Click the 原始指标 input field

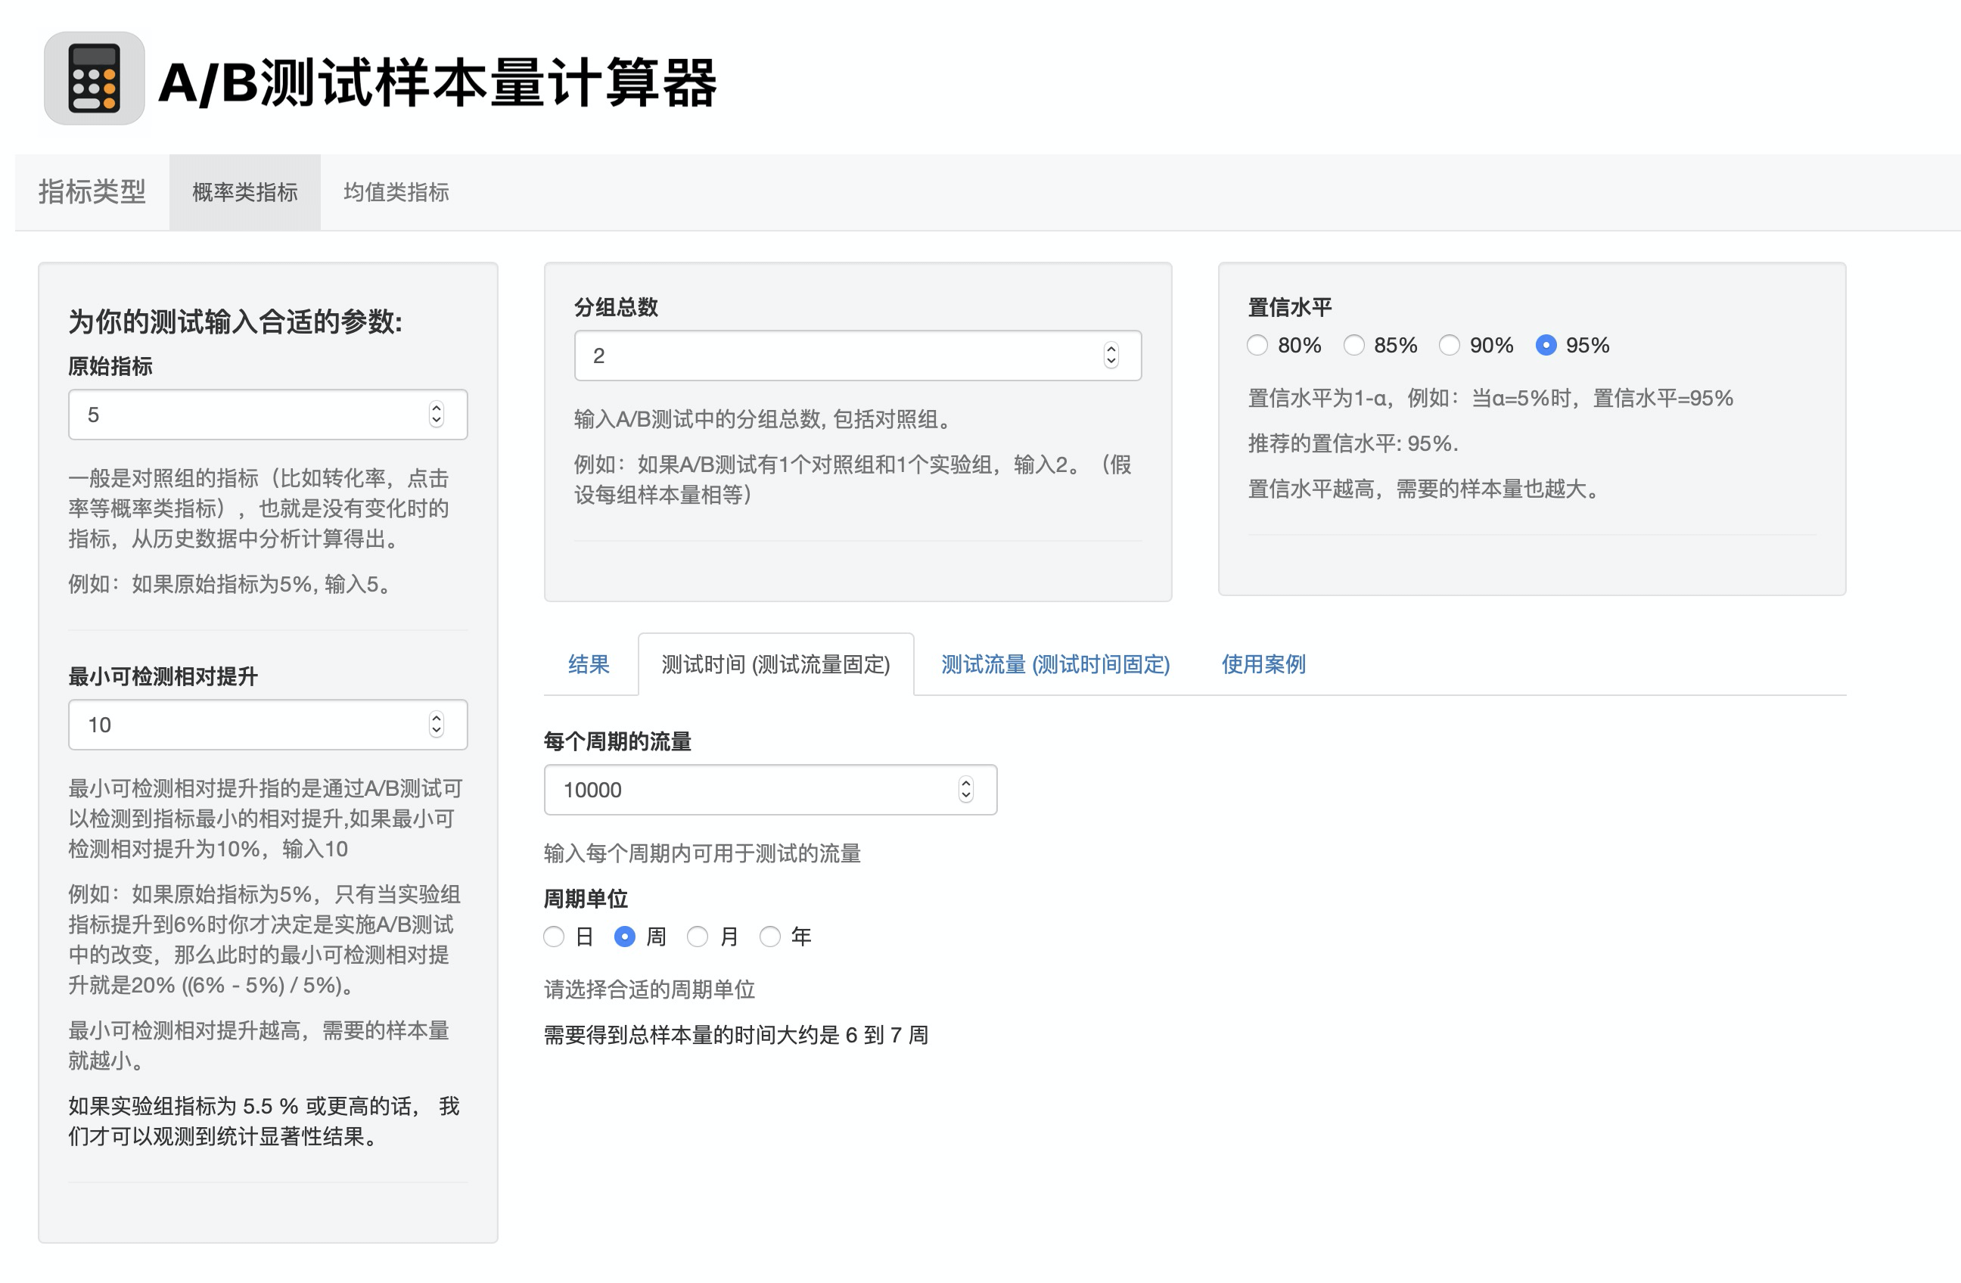(247, 415)
